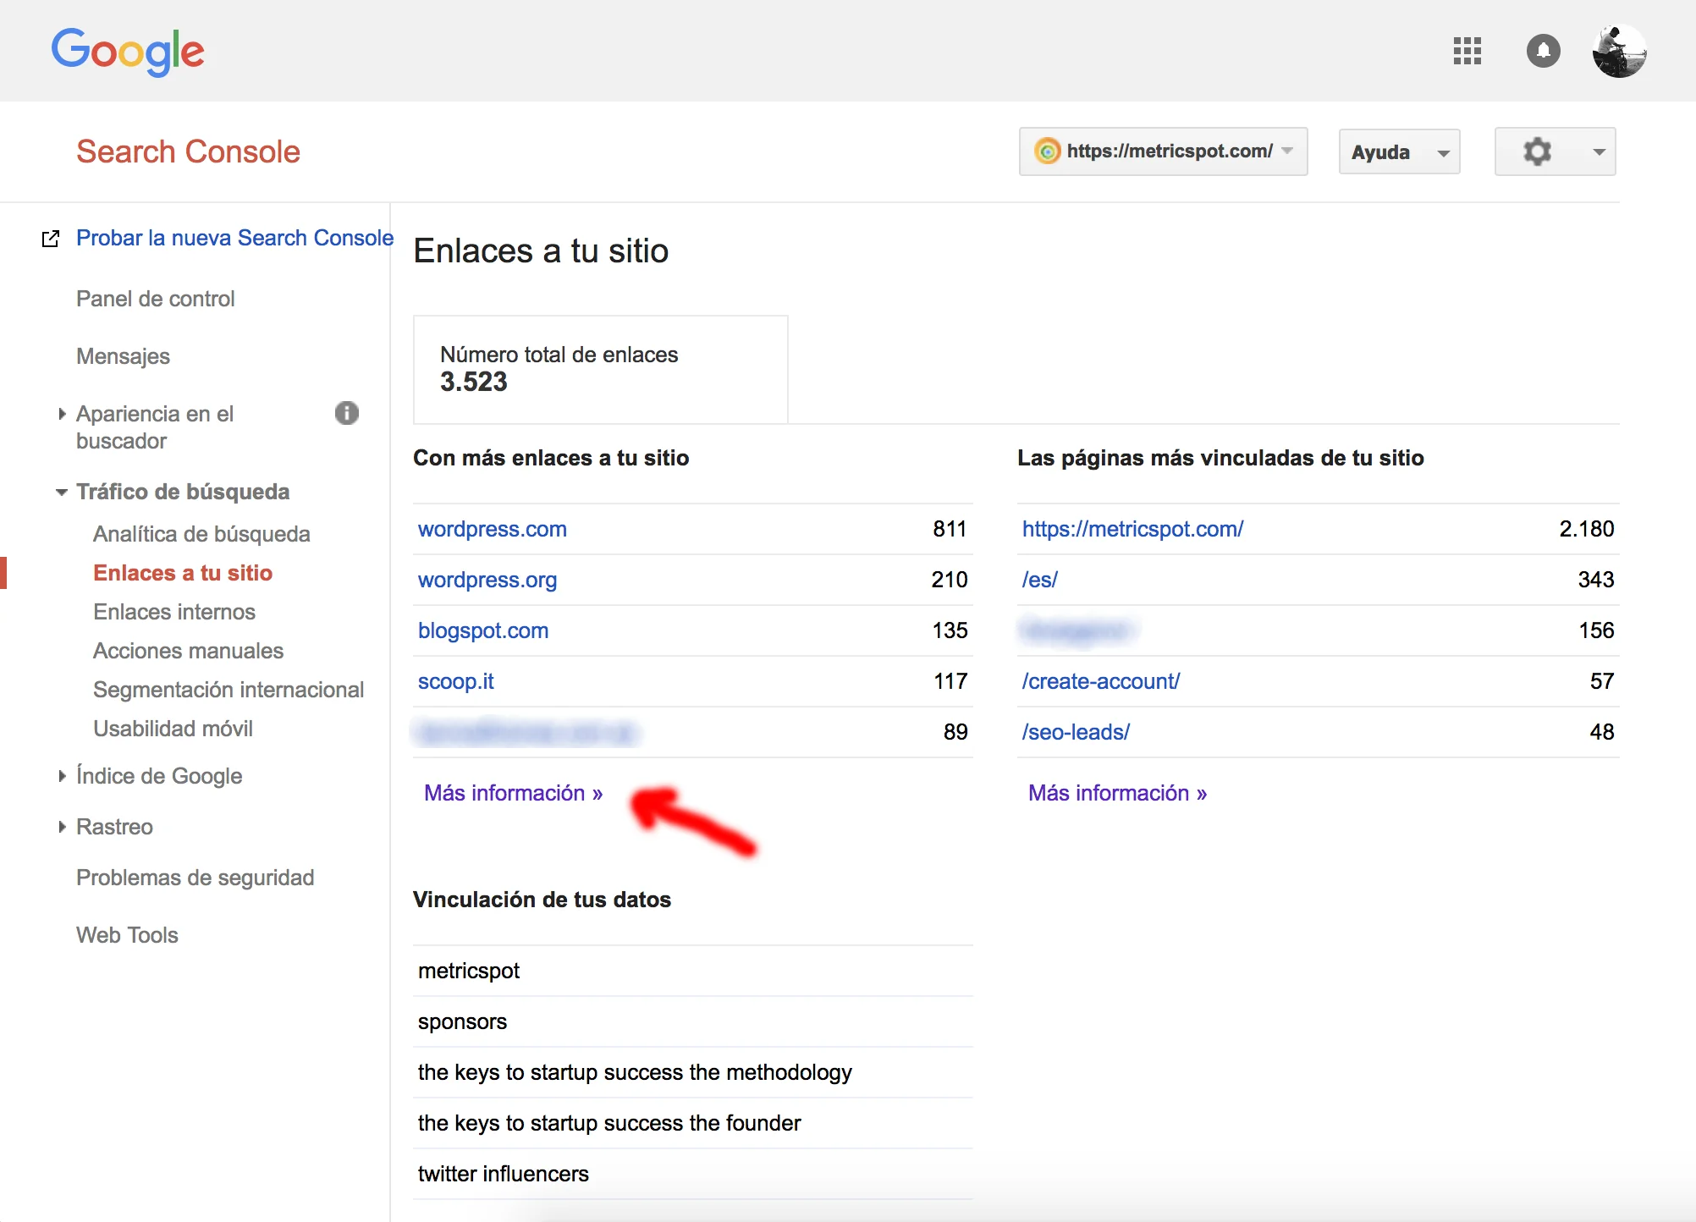
Task: Open the Google apps grid icon
Action: click(x=1467, y=51)
